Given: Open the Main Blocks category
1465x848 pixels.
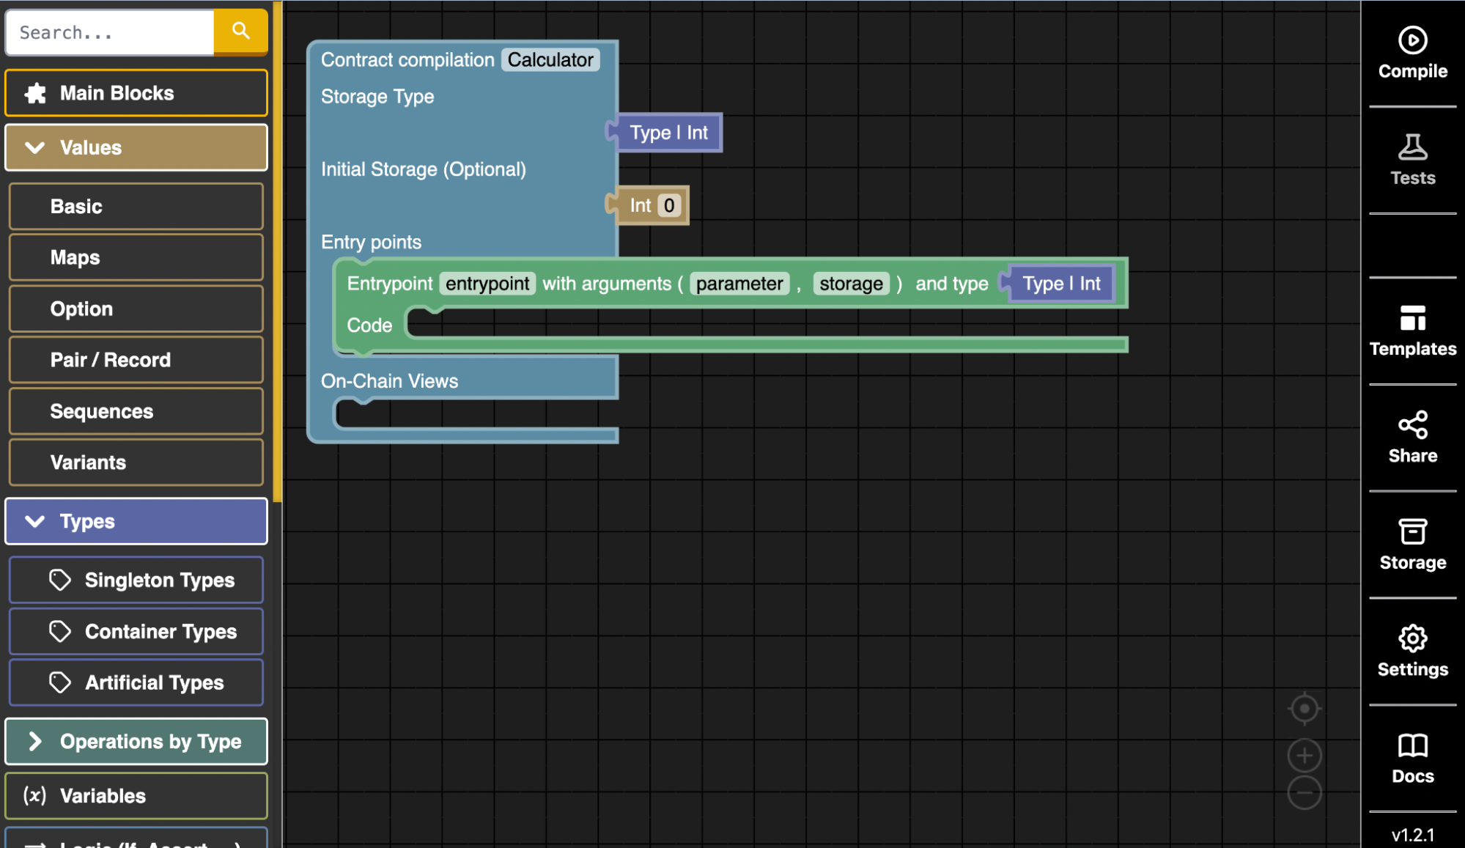Looking at the screenshot, I should (136, 93).
